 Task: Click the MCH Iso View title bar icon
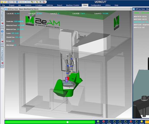[6, 9]
